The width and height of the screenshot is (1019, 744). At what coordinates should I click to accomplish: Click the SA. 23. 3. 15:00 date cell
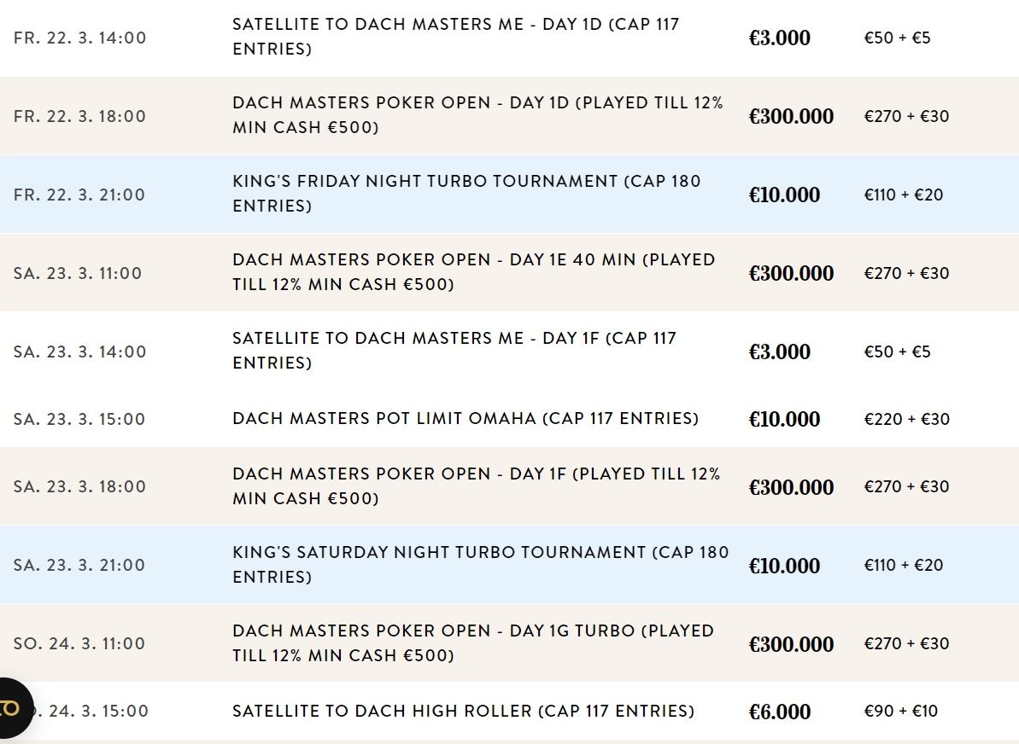[x=79, y=420]
